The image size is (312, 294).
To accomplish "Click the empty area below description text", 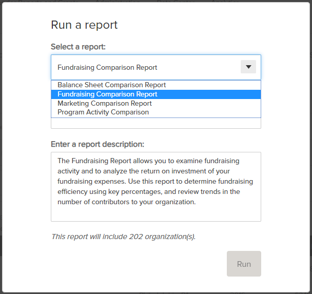I will (155, 213).
